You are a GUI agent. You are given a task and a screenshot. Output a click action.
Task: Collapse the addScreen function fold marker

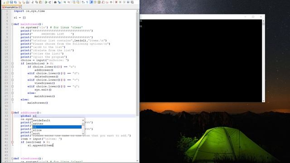point(12,113)
